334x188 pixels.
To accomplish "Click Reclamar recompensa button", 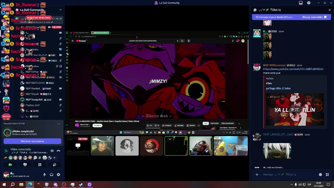I will [32, 141].
